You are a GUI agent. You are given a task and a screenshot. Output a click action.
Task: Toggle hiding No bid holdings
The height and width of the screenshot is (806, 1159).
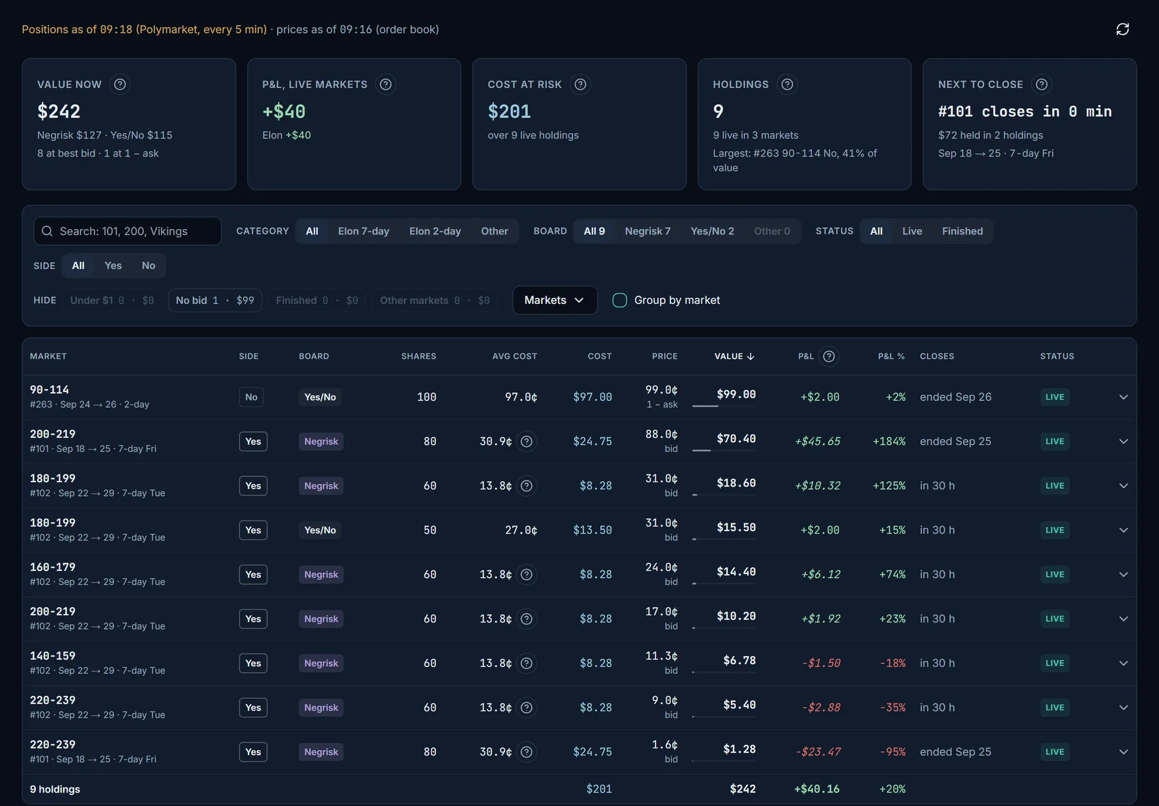pyautogui.click(x=215, y=300)
